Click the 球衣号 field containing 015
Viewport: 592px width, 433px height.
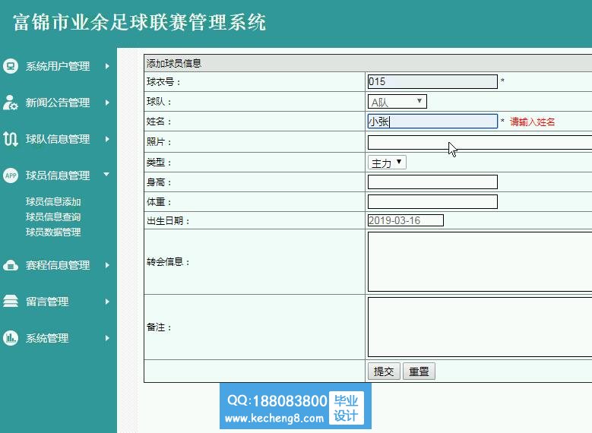coord(432,81)
